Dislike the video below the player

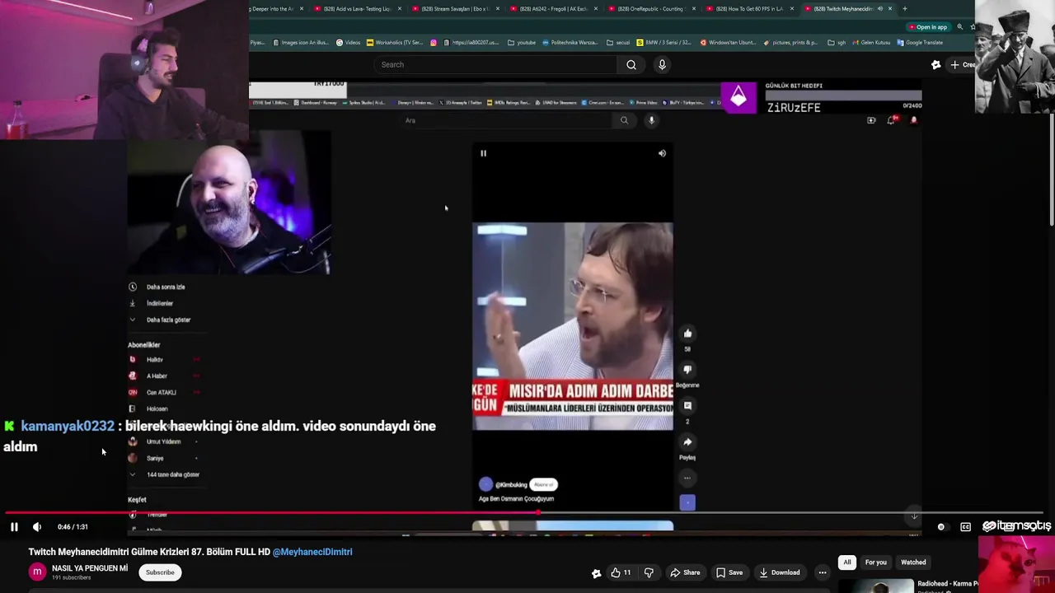649,572
